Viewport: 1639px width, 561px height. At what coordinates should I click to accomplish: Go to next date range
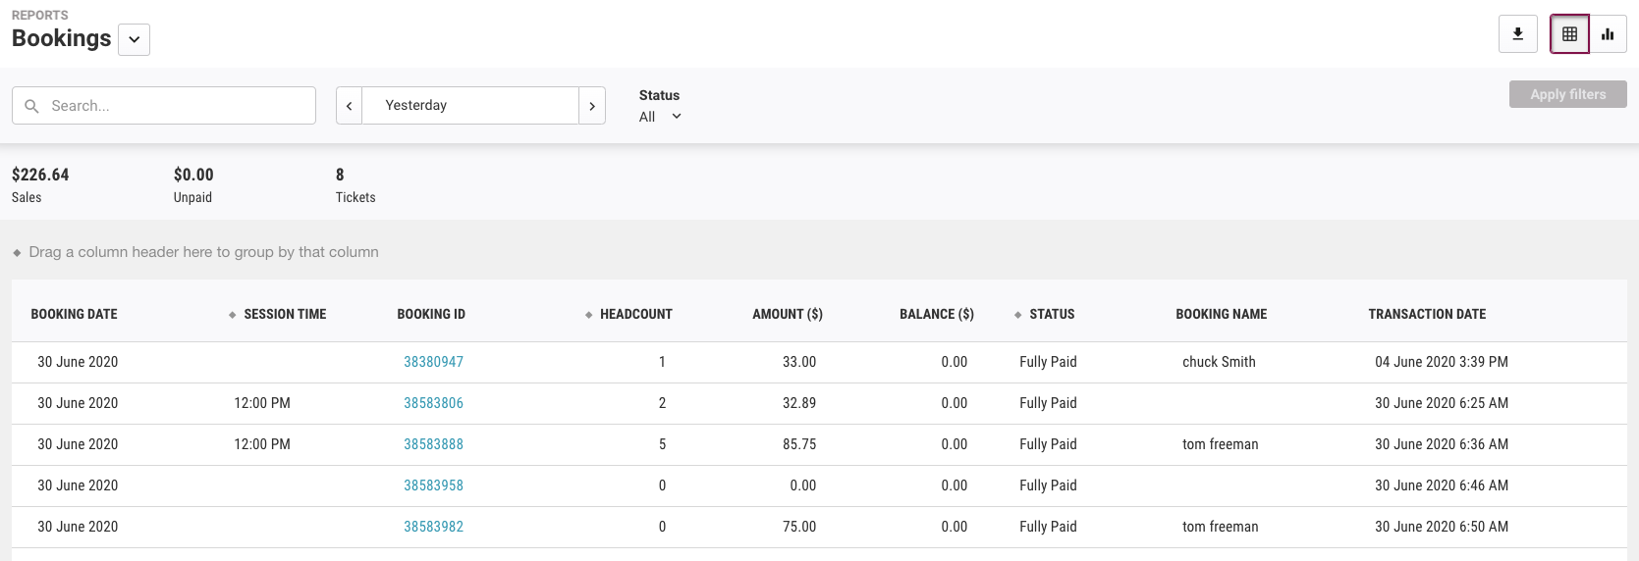pos(592,106)
